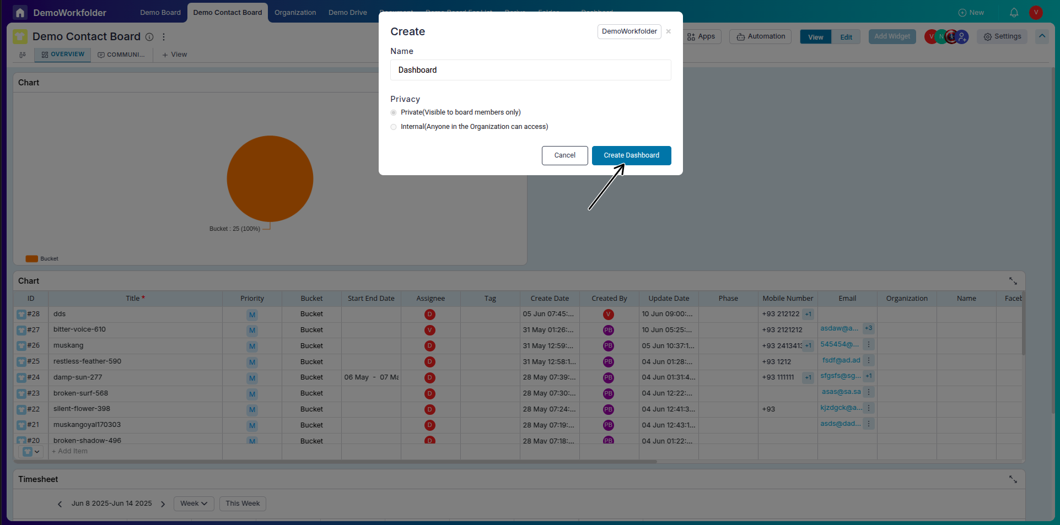Open board Settings

pyautogui.click(x=1002, y=36)
